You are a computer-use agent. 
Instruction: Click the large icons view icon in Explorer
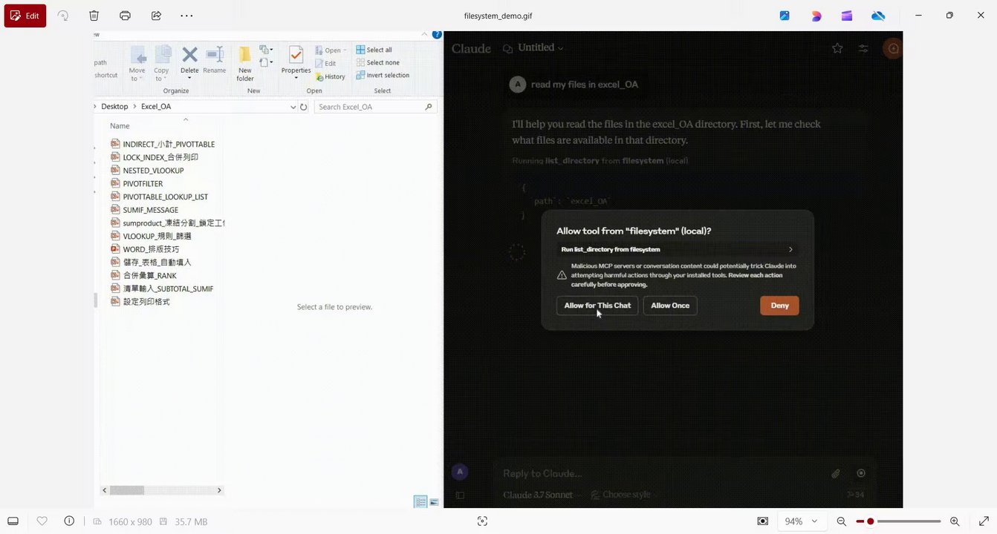click(x=434, y=502)
